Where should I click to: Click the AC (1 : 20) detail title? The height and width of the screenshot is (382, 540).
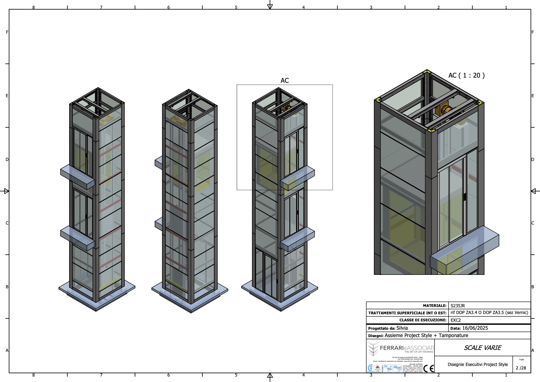coord(466,75)
